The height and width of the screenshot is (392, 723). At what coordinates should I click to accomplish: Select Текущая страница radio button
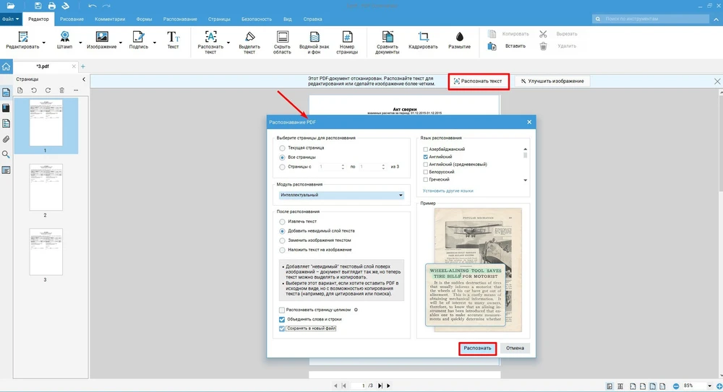pyautogui.click(x=282, y=147)
